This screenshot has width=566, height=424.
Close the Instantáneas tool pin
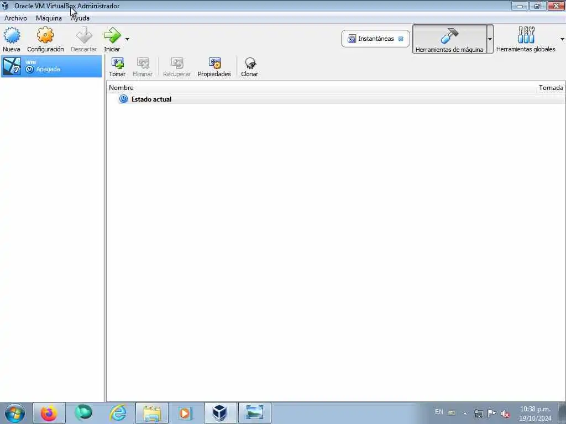point(401,39)
